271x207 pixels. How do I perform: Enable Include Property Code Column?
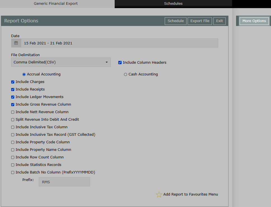13,142
